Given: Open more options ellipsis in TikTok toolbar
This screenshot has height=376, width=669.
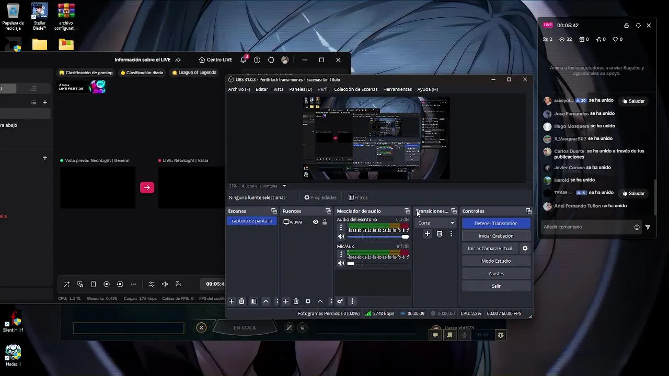Looking at the screenshot, I should [133, 284].
